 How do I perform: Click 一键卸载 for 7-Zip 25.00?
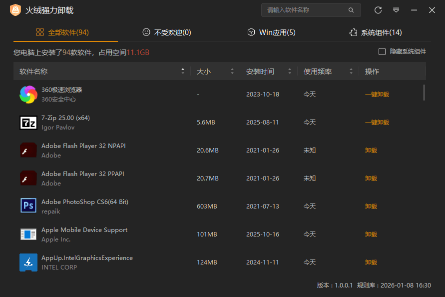[377, 122]
